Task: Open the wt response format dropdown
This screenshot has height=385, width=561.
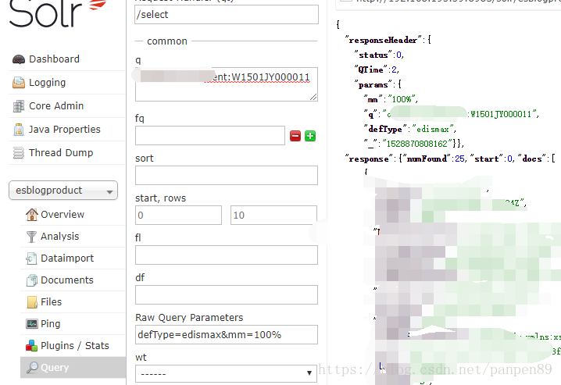Action: click(226, 374)
